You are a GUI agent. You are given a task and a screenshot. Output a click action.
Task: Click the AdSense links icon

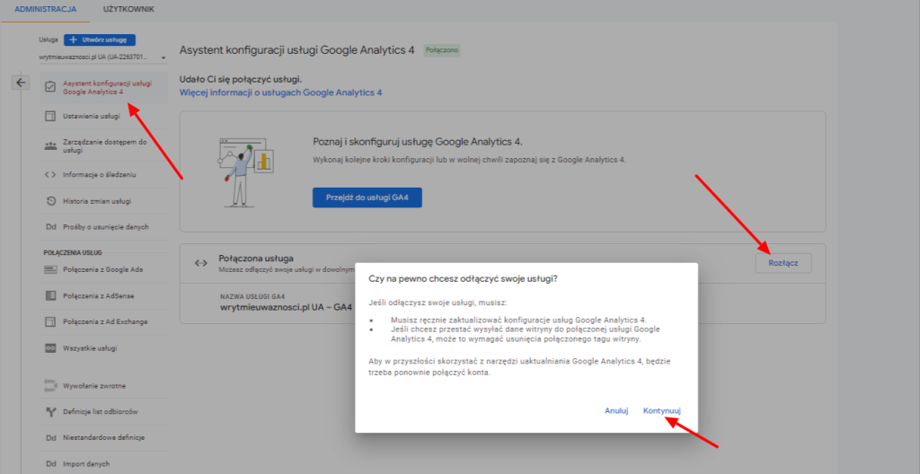tap(50, 295)
